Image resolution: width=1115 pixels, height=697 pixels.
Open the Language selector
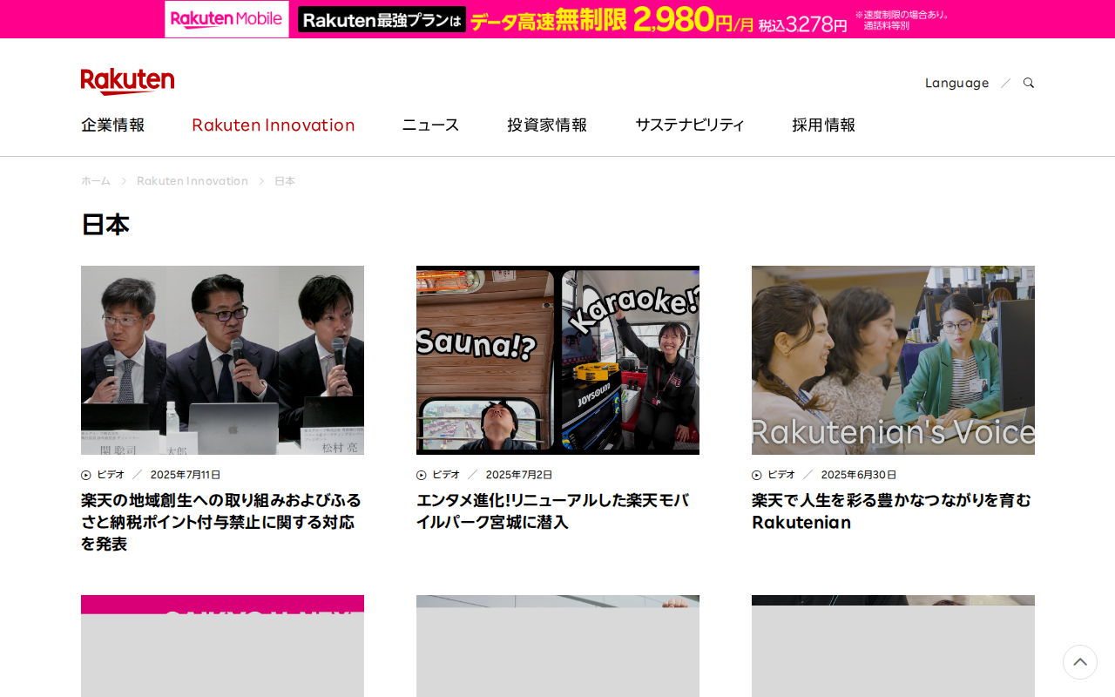(x=956, y=83)
